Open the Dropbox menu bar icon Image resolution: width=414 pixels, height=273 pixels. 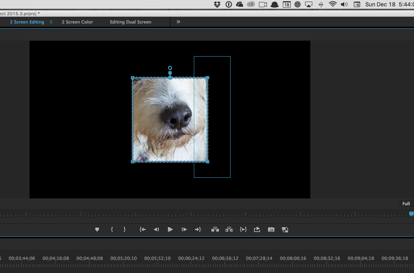pyautogui.click(x=217, y=4)
